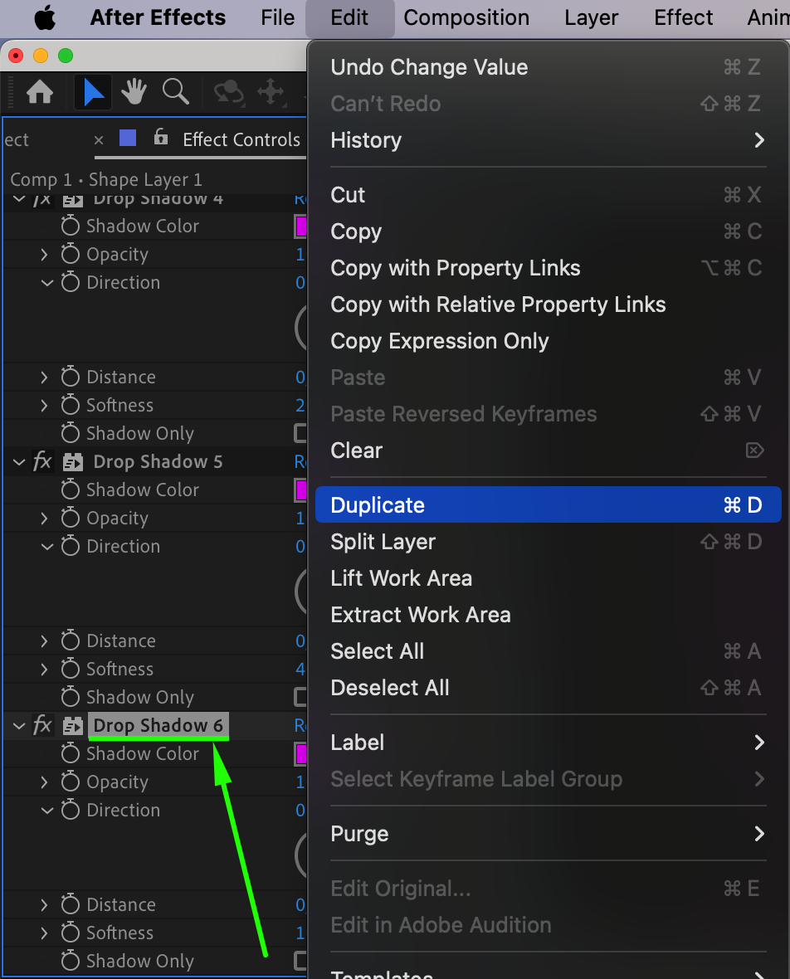This screenshot has width=790, height=979.
Task: Select the Drop Shadow 6 effect name
Action: 158,726
